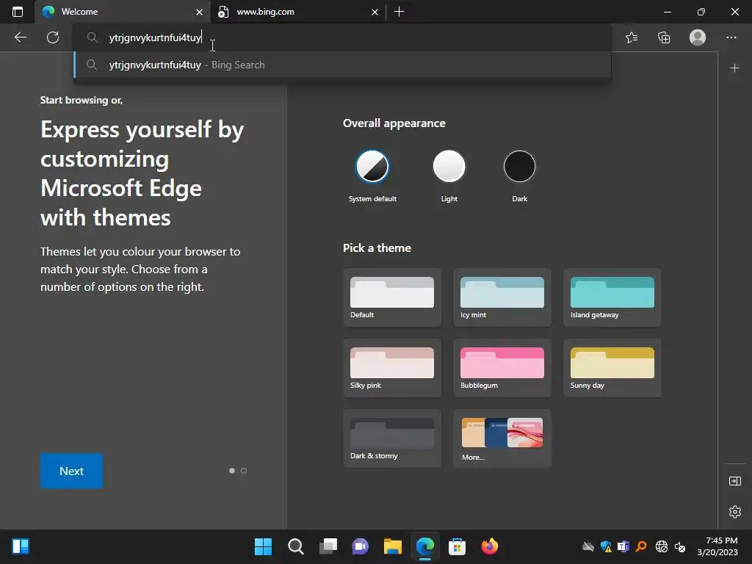The width and height of the screenshot is (752, 564).
Task: Open Windows Start menu
Action: coord(263,546)
